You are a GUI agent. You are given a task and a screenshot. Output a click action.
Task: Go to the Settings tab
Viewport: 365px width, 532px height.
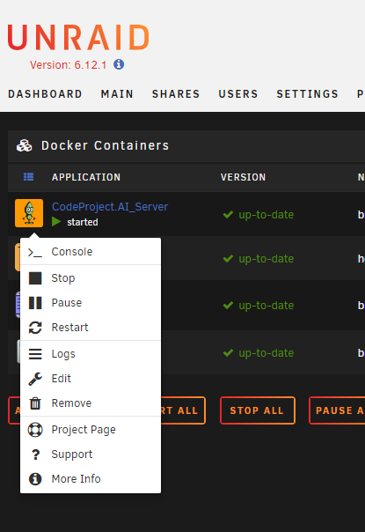[307, 93]
